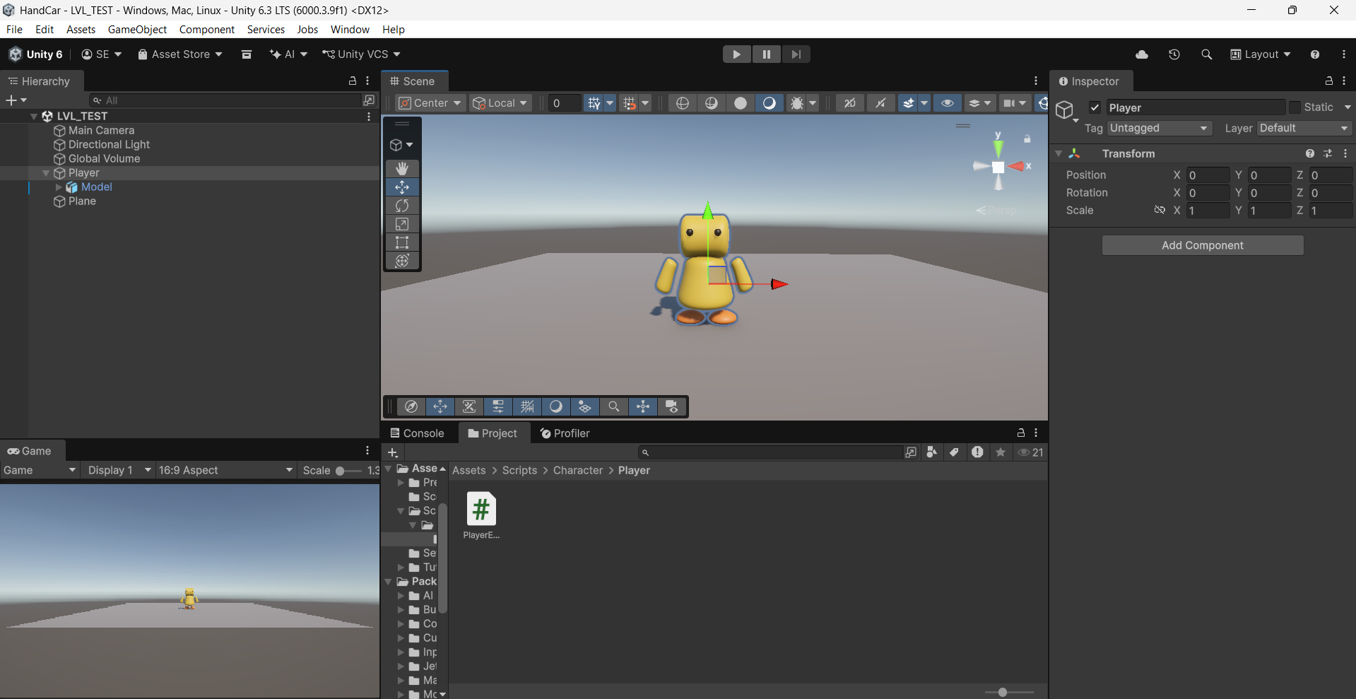This screenshot has height=699, width=1356.
Task: Select the Rotate tool in Scene toolbar
Action: tap(402, 206)
